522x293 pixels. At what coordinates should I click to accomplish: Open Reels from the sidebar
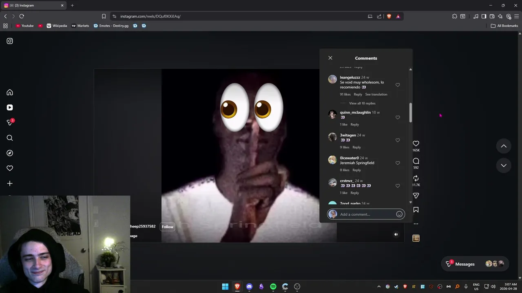tap(10, 107)
